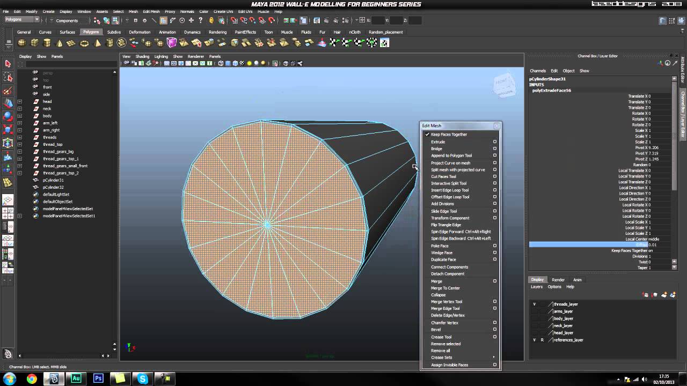Move selected layer up in Layer Editor
Image resolution: width=687 pixels, height=386 pixels.
pos(646,295)
